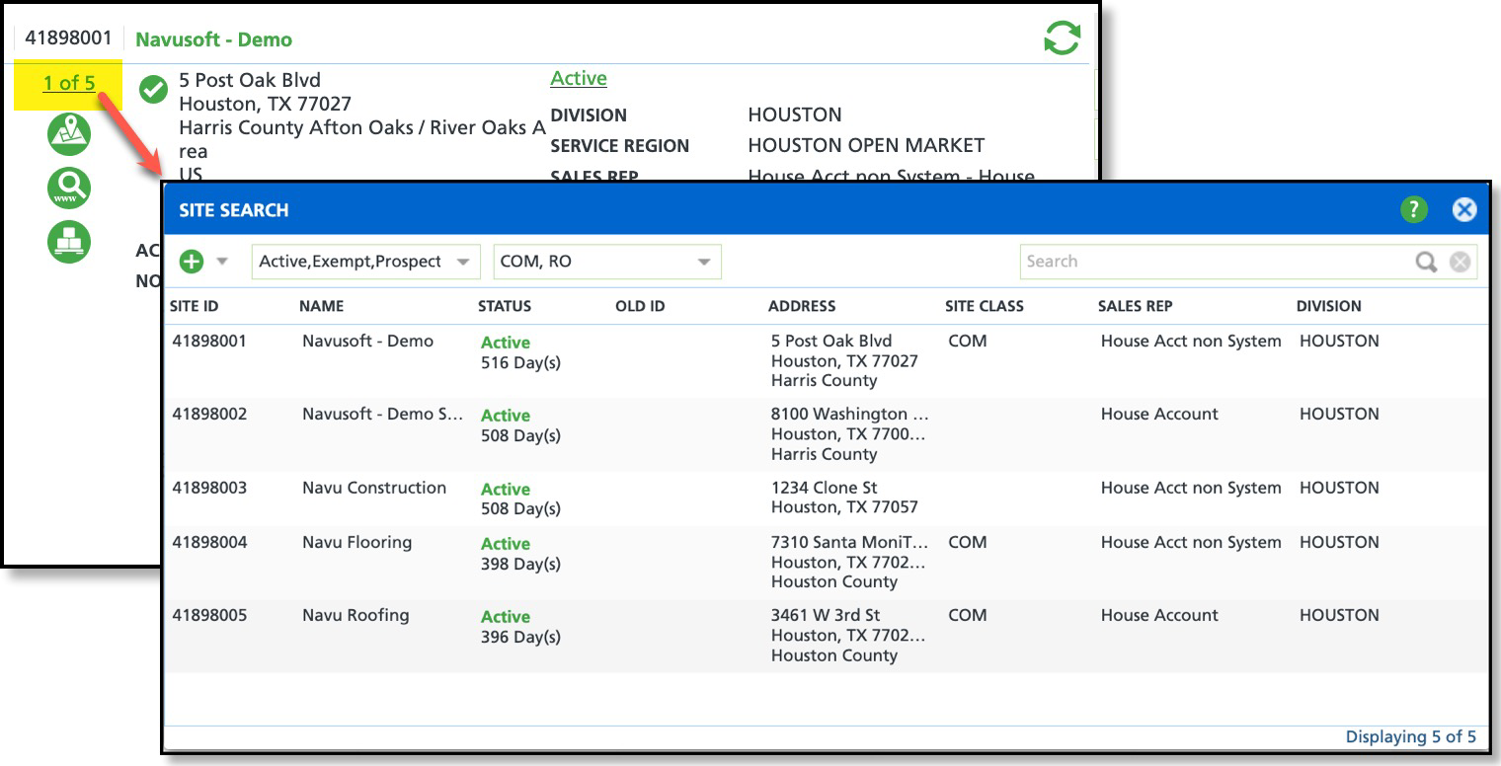Close the Site Search dialog
Image resolution: width=1501 pixels, height=766 pixels.
coord(1464,209)
